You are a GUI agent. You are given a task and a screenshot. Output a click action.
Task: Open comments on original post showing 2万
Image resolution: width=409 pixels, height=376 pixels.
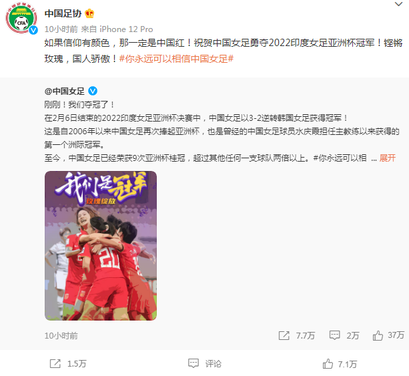(344, 335)
